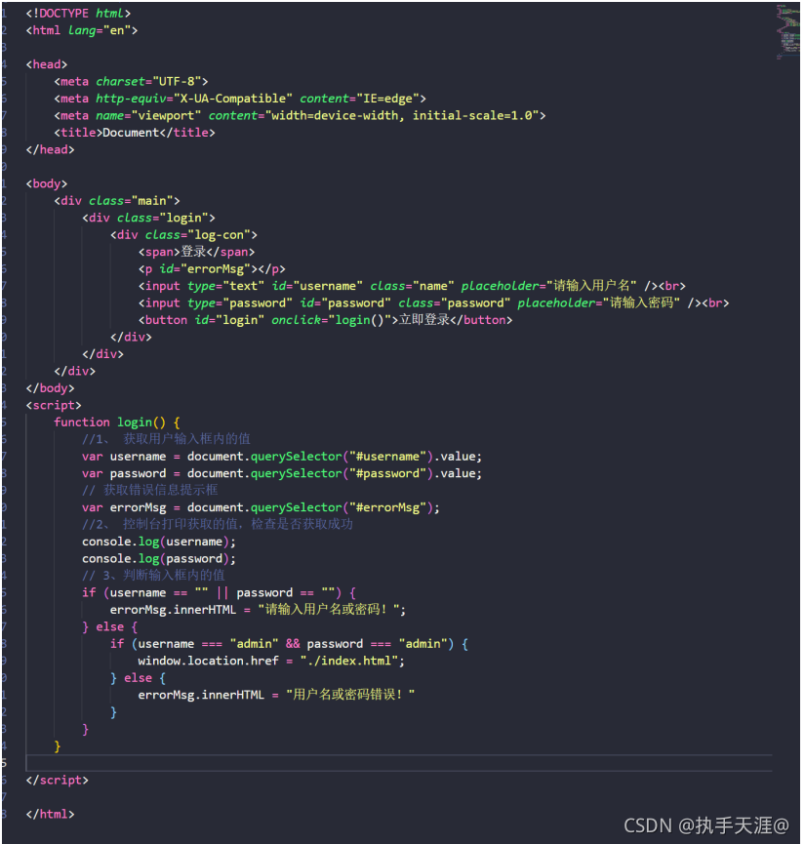Click the type="password" attribute

240,303
